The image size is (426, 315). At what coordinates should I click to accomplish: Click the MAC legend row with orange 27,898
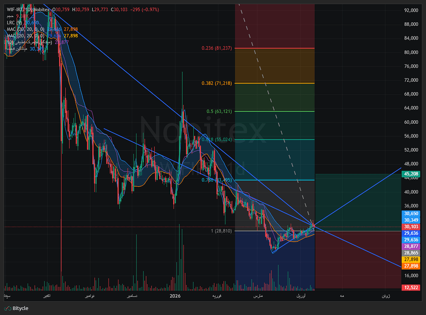[42, 29]
